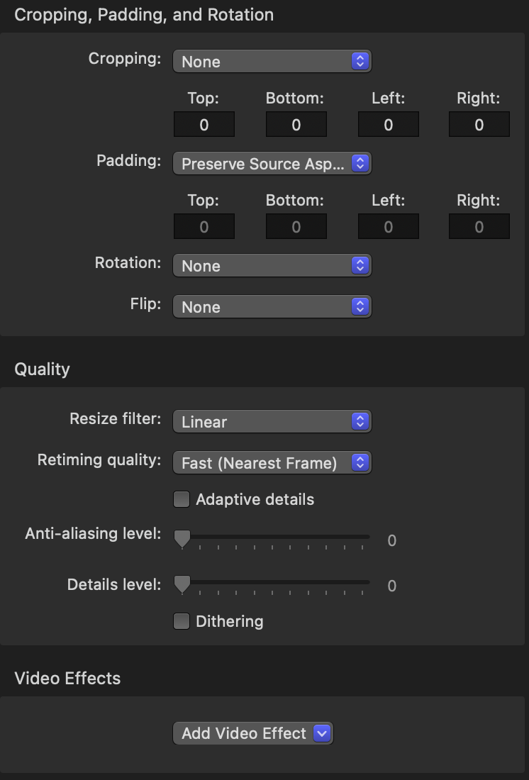
Task: Click the Add Video Effect button
Action: click(244, 733)
